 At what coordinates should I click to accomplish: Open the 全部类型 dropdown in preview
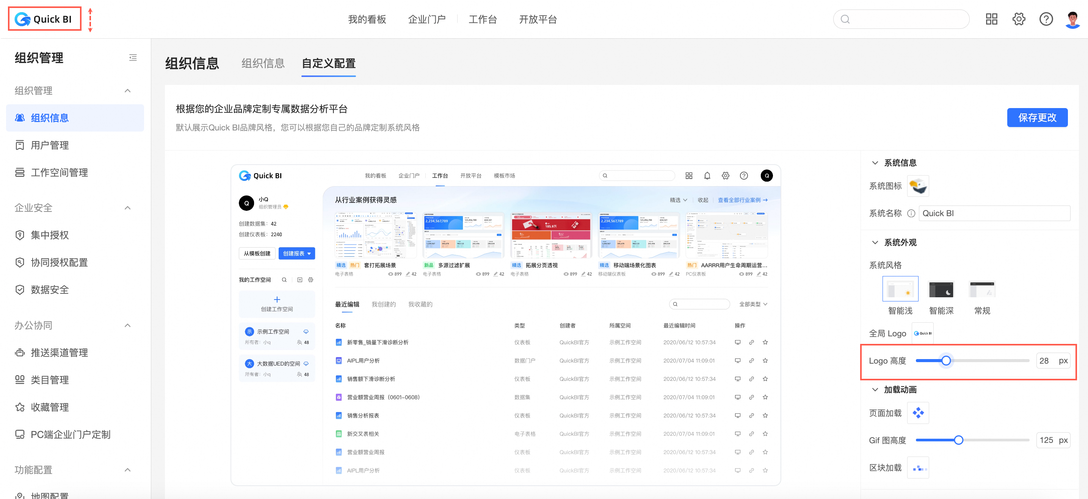[753, 304]
